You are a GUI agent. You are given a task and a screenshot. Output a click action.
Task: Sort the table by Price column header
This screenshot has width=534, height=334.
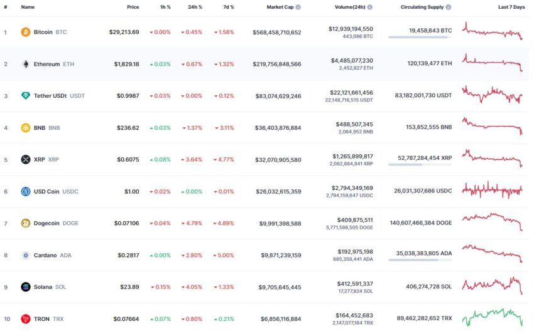(133, 7)
